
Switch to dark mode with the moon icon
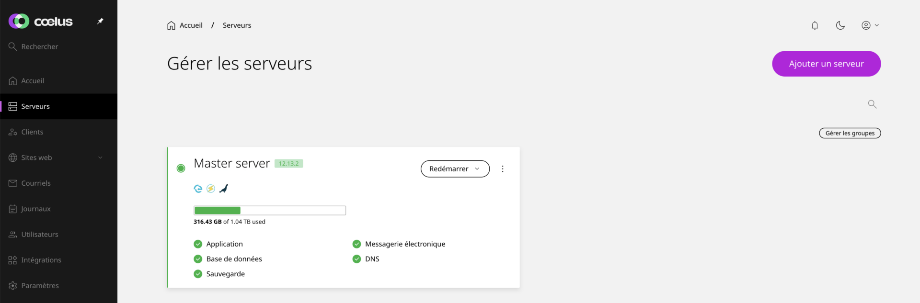(840, 25)
